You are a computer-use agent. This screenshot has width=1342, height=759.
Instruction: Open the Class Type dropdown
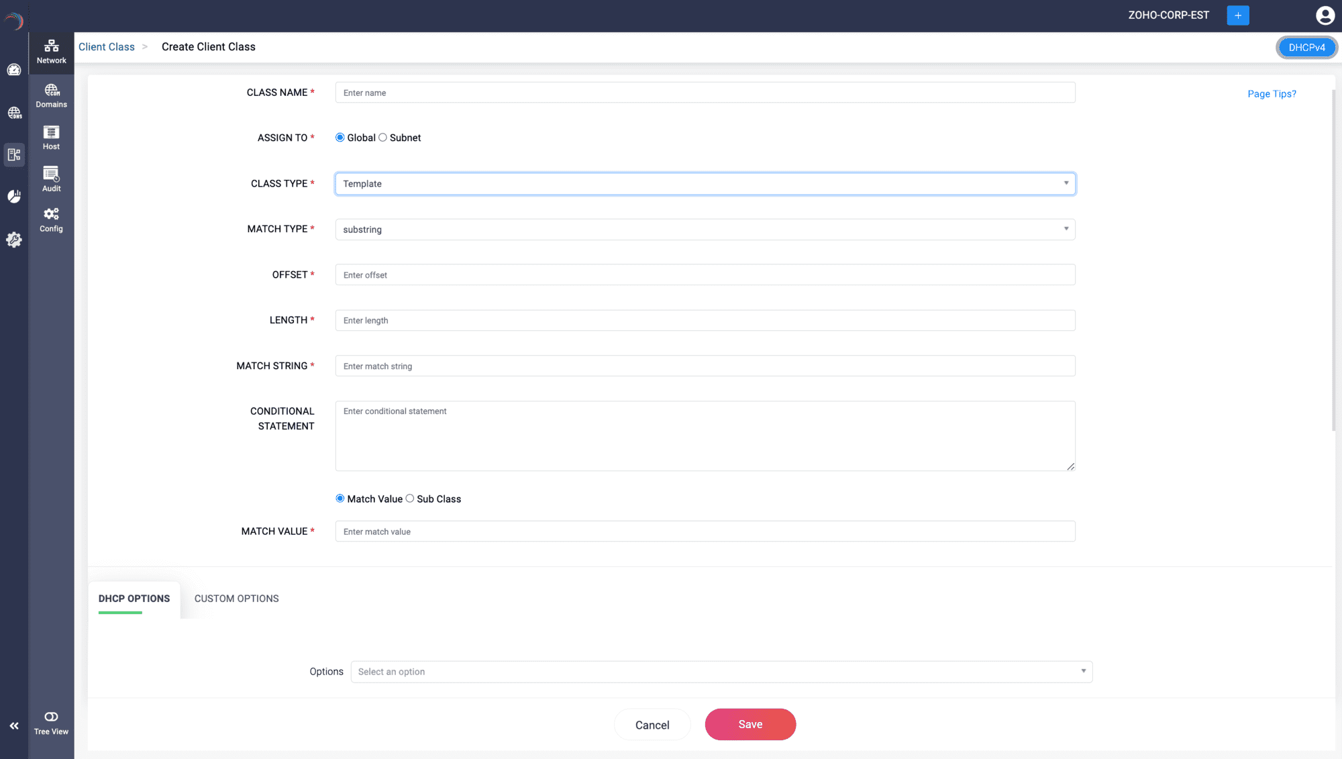(x=705, y=184)
